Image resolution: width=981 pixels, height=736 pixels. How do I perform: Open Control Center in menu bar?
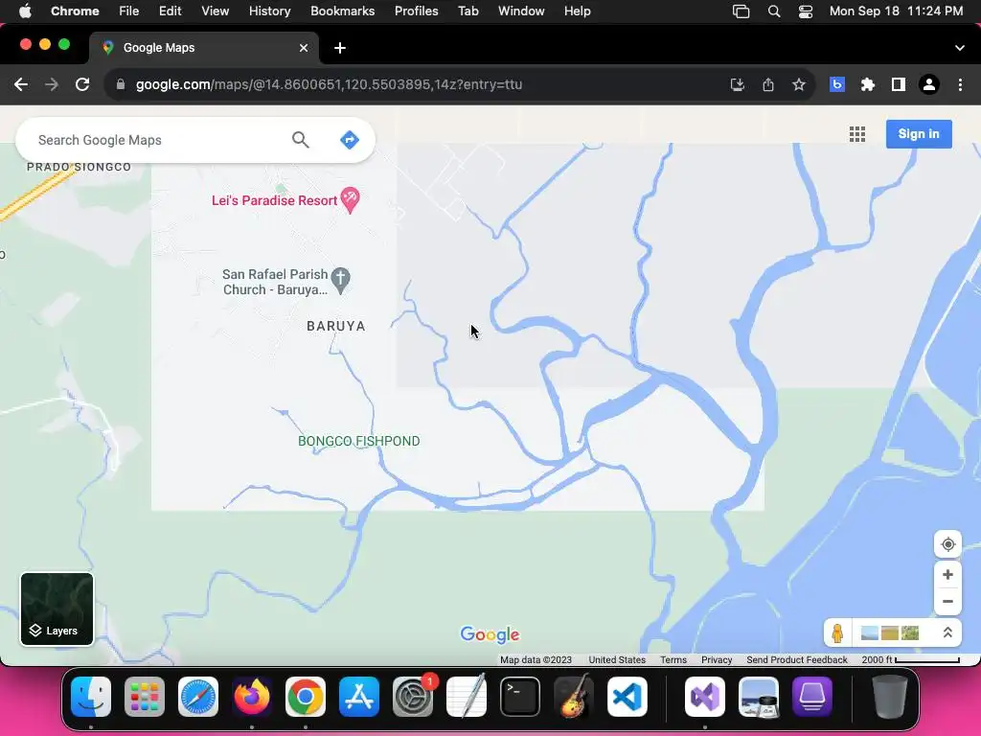[x=805, y=11]
